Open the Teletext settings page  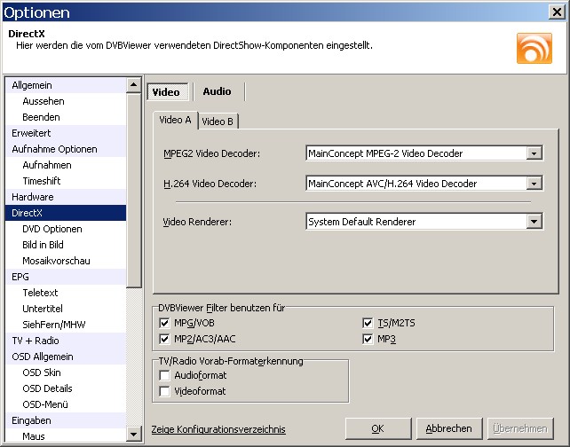pyautogui.click(x=66, y=293)
